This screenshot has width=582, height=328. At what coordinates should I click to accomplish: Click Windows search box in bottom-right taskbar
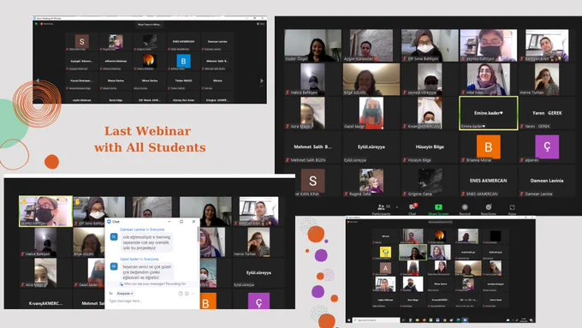[376, 319]
